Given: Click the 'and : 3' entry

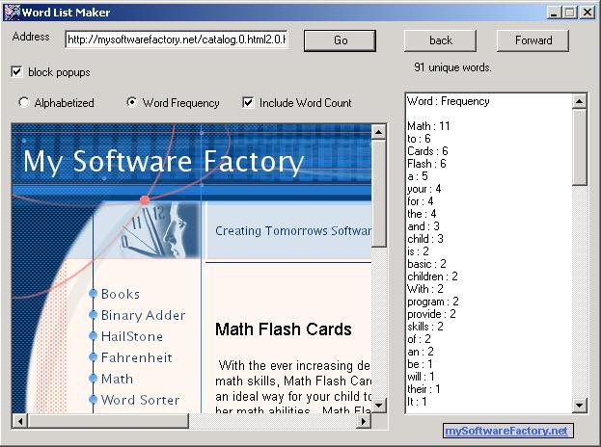Looking at the screenshot, I should pyautogui.click(x=423, y=226).
